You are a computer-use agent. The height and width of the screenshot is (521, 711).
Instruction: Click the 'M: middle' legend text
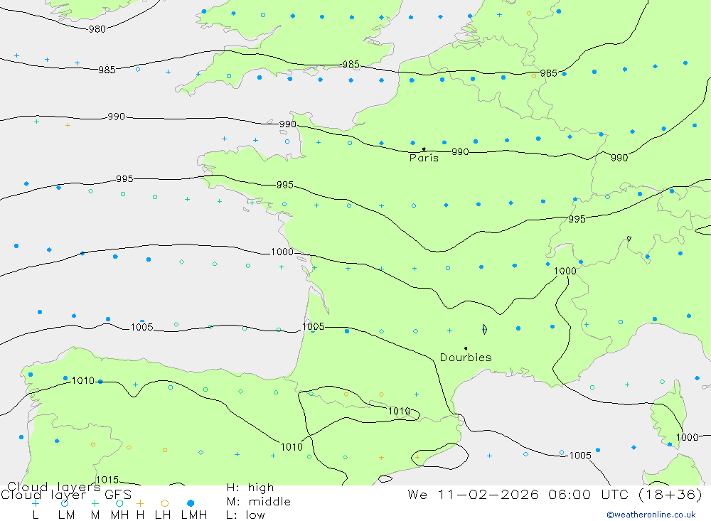tap(259, 502)
